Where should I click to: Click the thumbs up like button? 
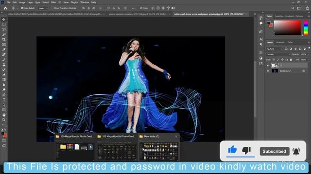point(232,150)
